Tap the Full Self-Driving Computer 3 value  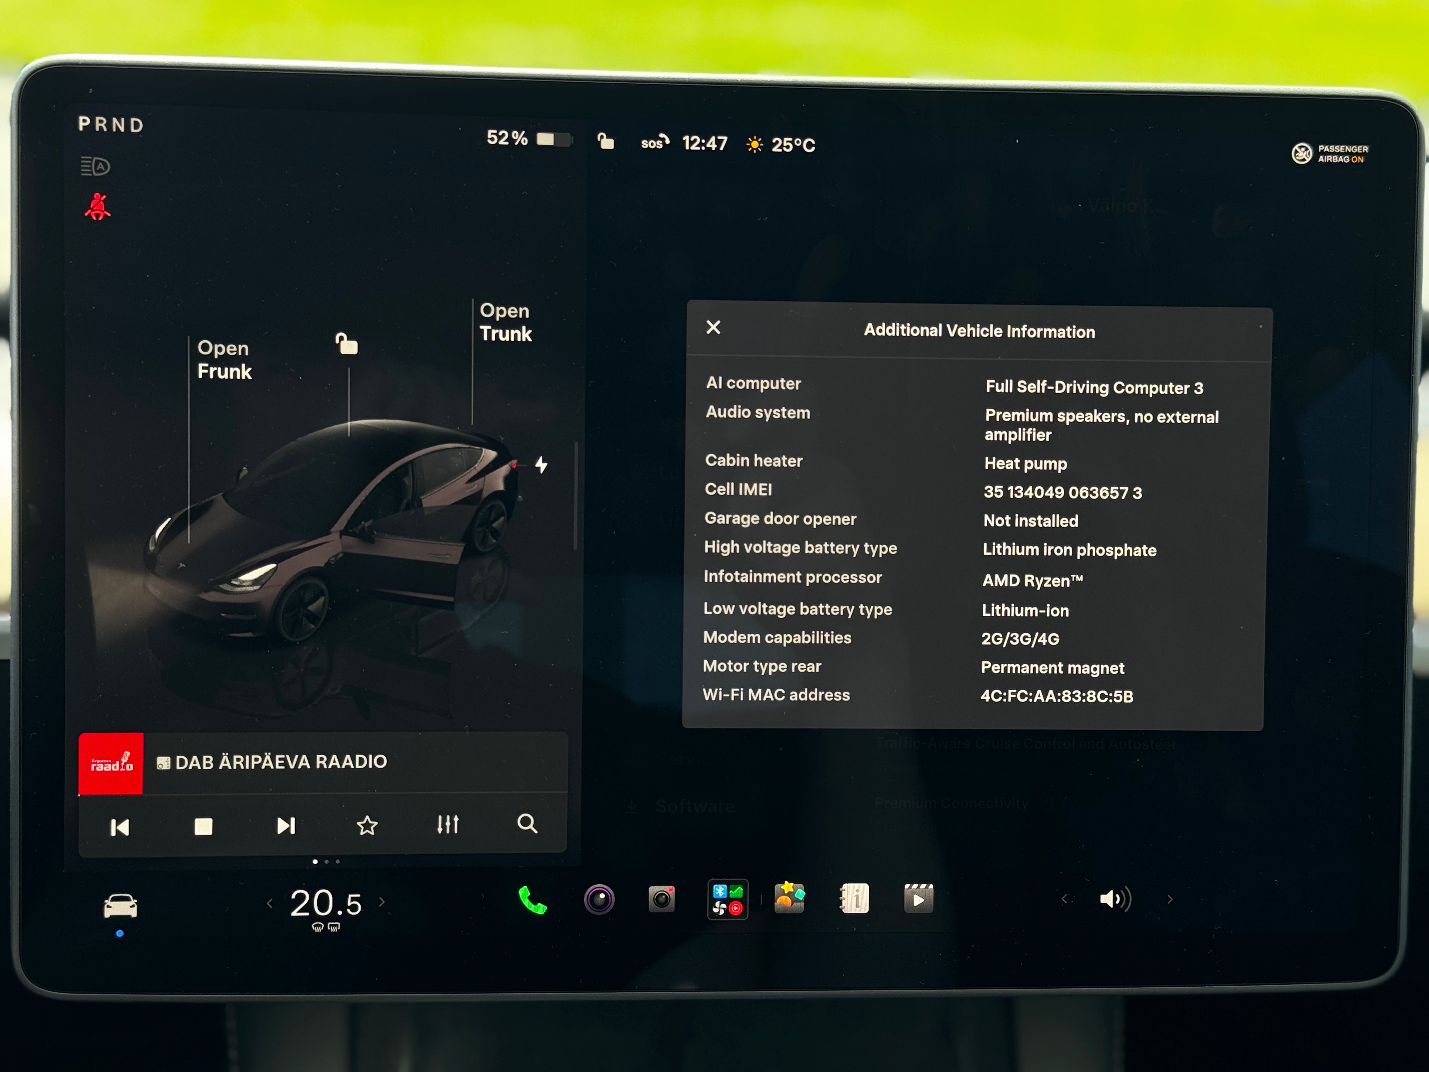coord(1094,388)
